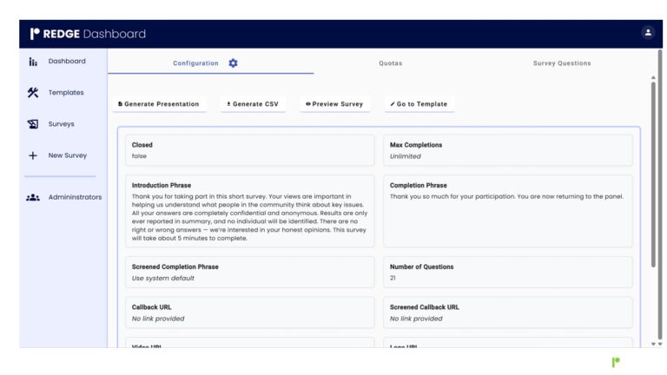Click the vertical scrollbar on the right
667x375 pixels.
656,174
